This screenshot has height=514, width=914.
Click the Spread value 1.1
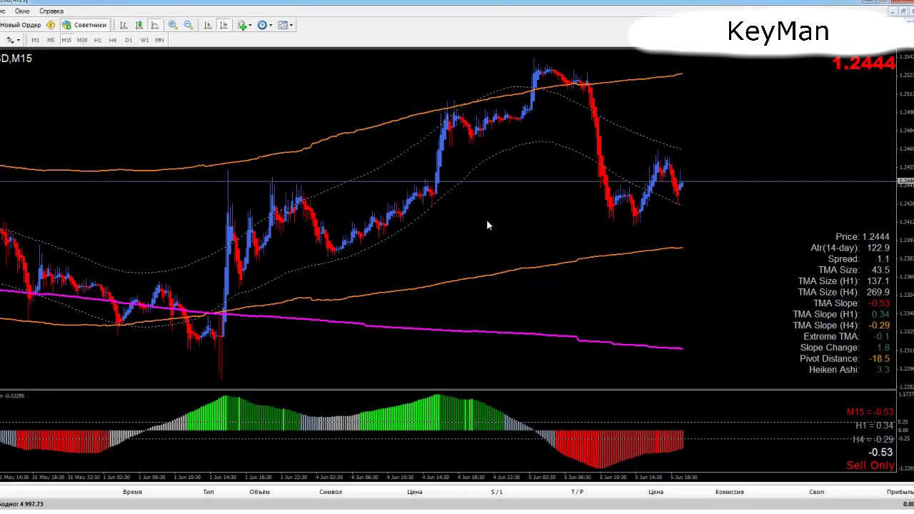[883, 259]
